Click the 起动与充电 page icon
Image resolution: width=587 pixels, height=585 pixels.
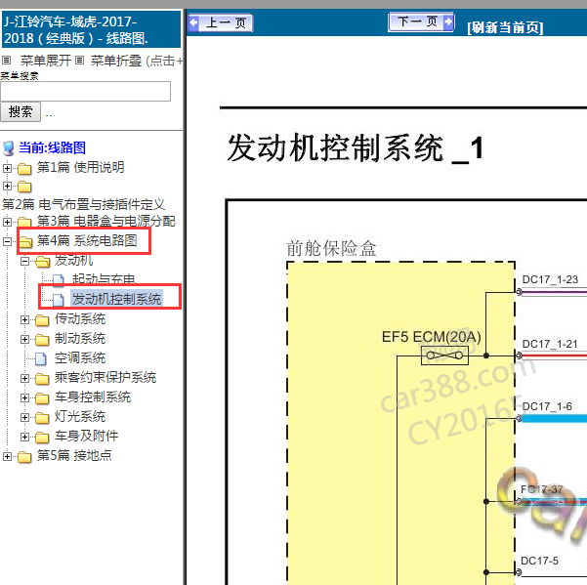(x=59, y=280)
